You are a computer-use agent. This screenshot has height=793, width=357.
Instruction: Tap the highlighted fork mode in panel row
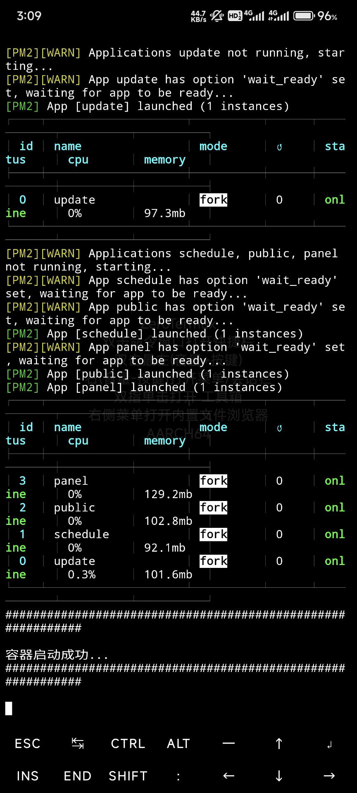coord(213,481)
